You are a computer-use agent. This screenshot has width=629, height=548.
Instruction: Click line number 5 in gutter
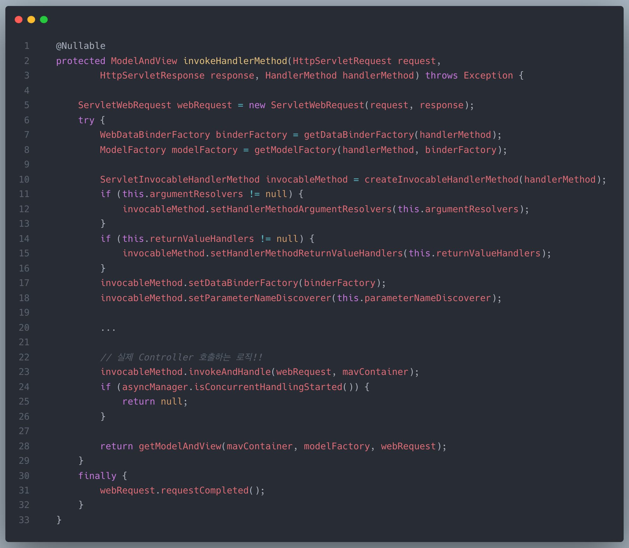tap(27, 105)
